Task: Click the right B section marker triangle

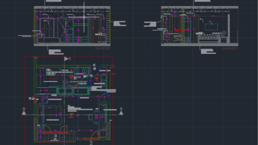Action: pos(121,113)
